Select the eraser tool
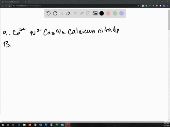The image size is (170, 127). (82, 13)
